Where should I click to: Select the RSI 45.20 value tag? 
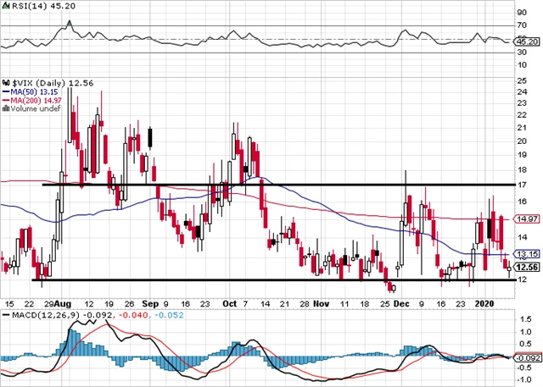click(528, 40)
